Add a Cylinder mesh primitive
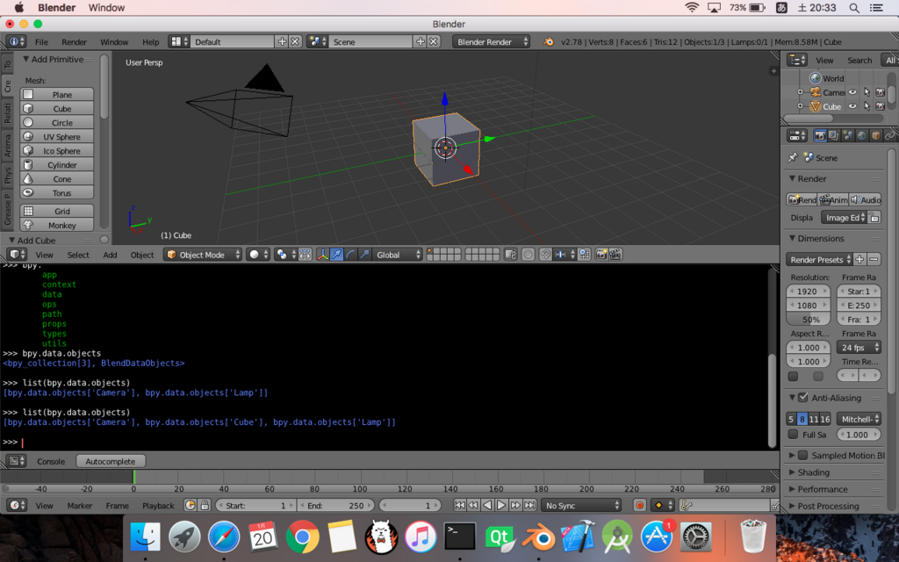This screenshot has height=562, width=899. coord(57,164)
